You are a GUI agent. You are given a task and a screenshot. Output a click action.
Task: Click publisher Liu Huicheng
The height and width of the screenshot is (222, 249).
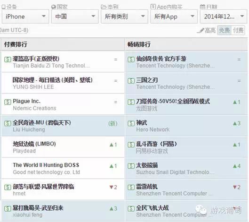[x=29, y=129]
